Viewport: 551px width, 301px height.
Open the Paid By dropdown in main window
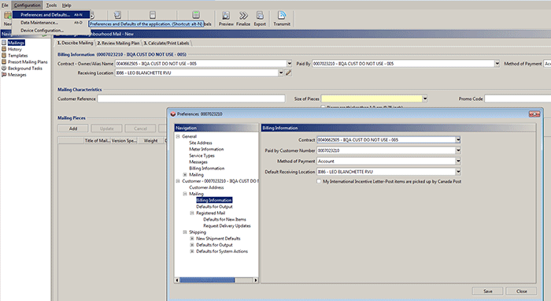pos(497,64)
